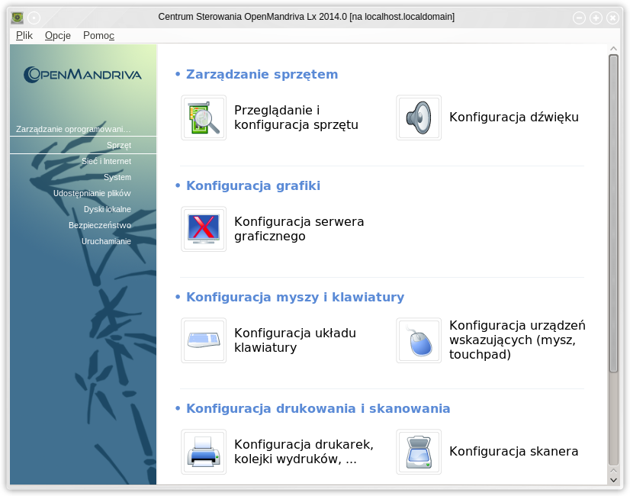This screenshot has width=630, height=496.
Task: Click the round pin button in title bar
Action: point(34,18)
